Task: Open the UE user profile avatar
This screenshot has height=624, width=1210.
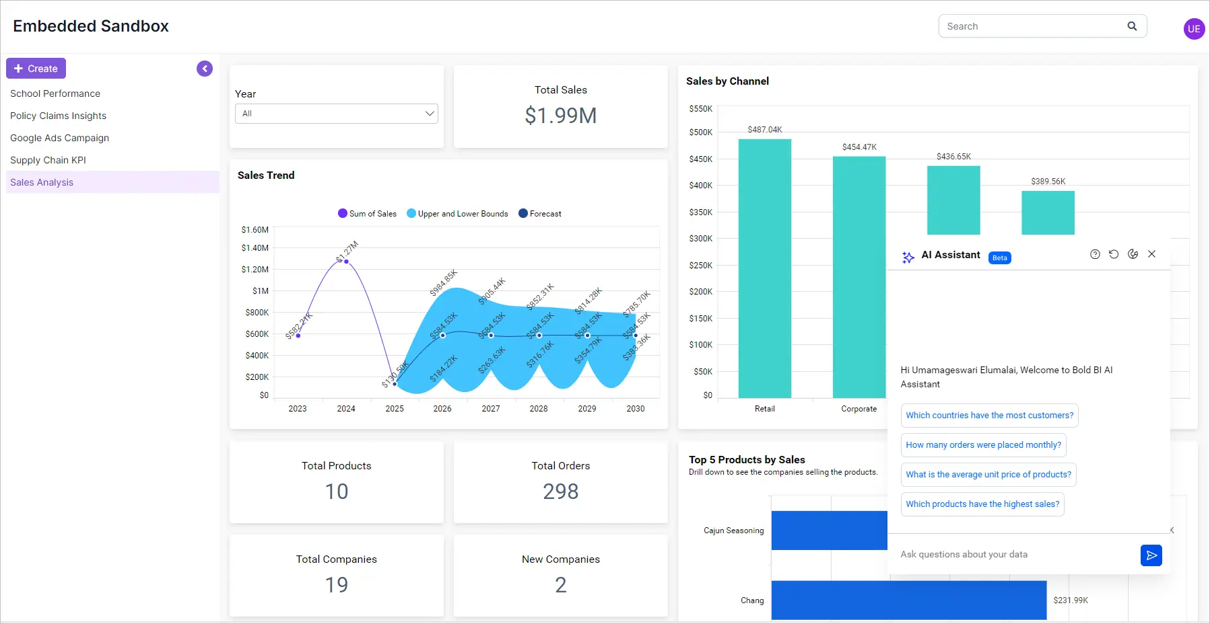Action: (1194, 29)
